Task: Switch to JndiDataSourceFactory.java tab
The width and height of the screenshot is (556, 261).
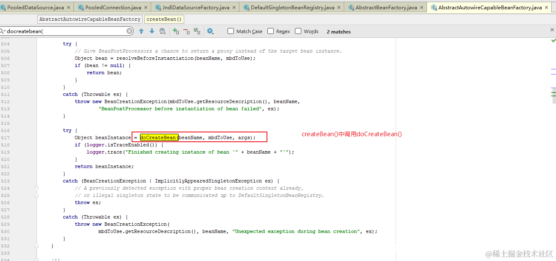Action: tap(196, 8)
